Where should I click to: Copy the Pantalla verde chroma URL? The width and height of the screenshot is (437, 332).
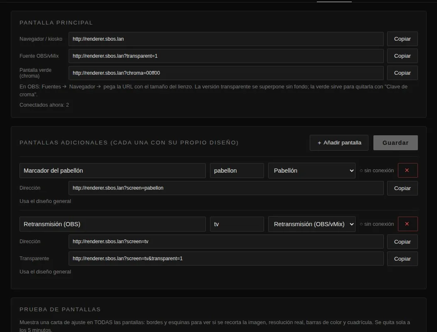click(402, 73)
